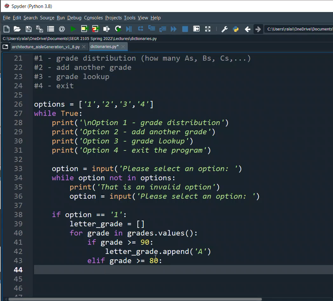Stop debugging with the blue square

(x=185, y=29)
